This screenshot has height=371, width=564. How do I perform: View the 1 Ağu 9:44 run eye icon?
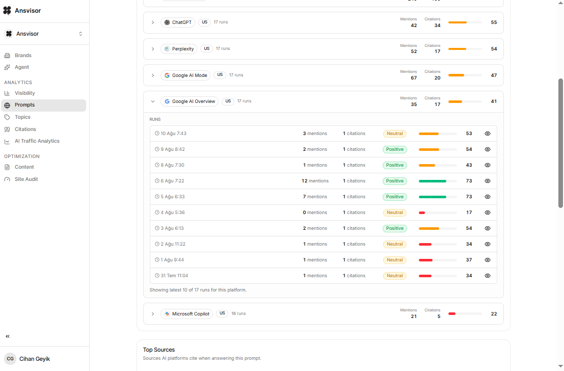[488, 260]
